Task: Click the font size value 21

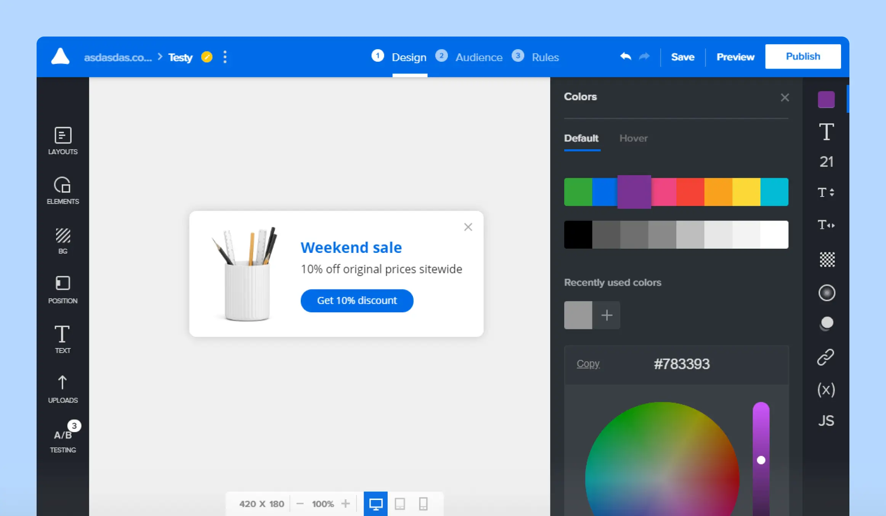Action: tap(827, 162)
